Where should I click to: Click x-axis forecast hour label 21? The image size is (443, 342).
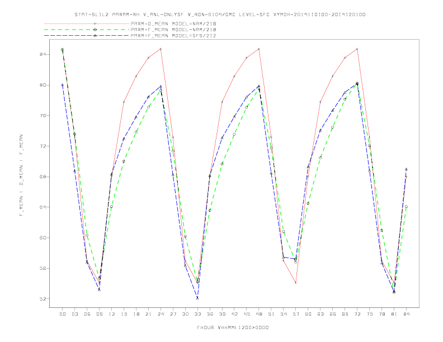[148, 314]
